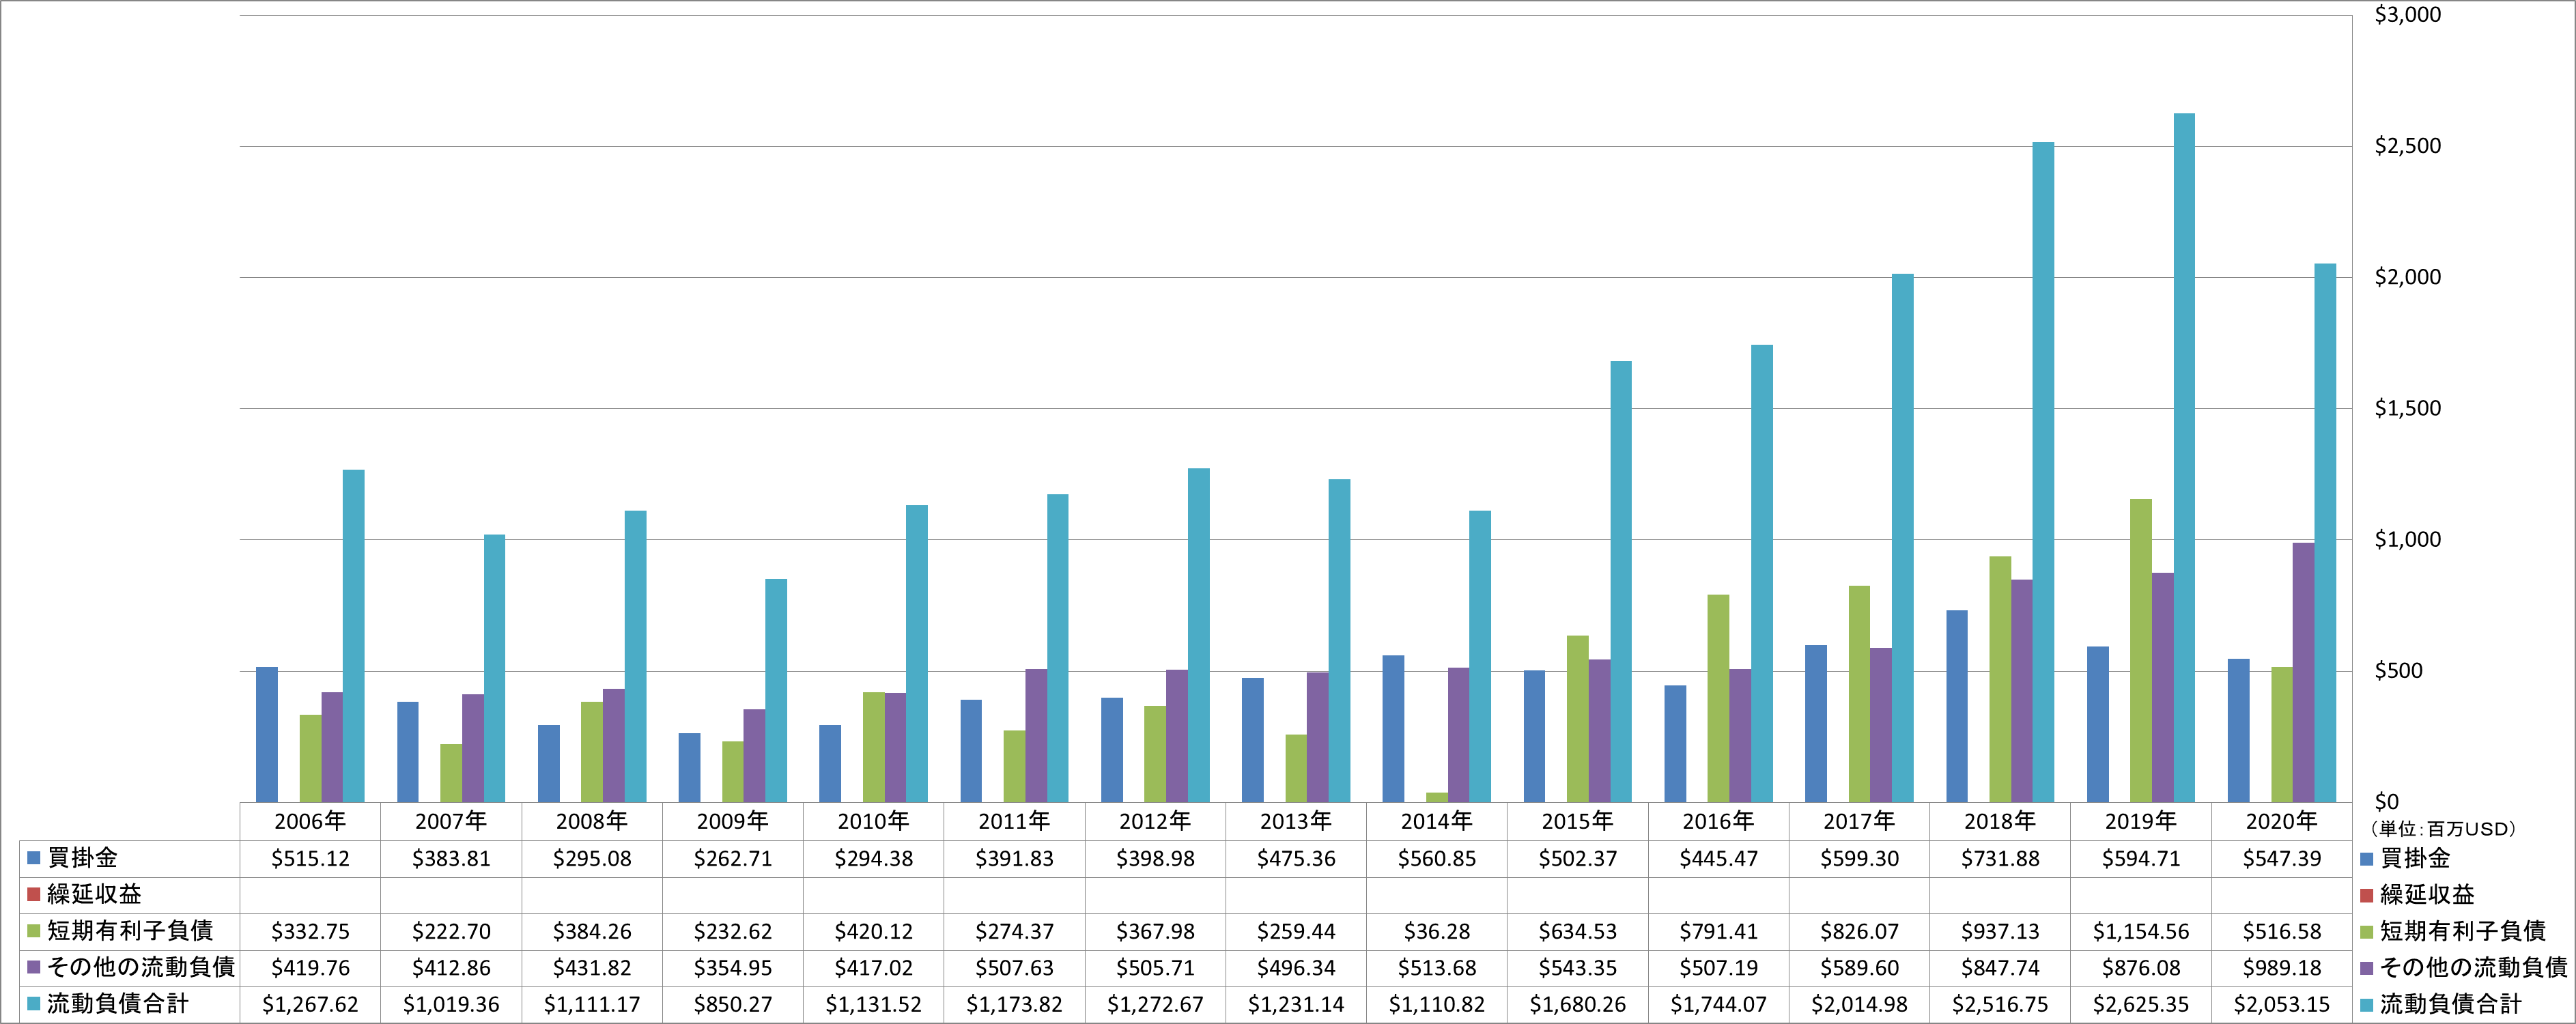Click the teal 流動負債合計 swatch in table row header

click(x=33, y=1004)
